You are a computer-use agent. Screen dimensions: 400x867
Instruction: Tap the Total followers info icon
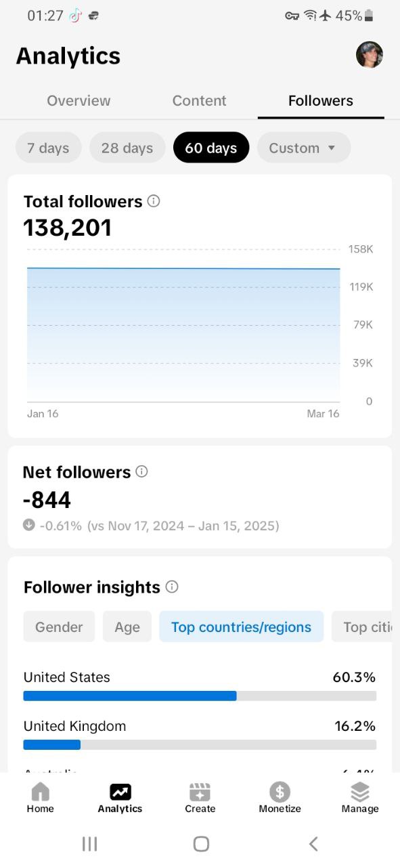click(x=154, y=201)
